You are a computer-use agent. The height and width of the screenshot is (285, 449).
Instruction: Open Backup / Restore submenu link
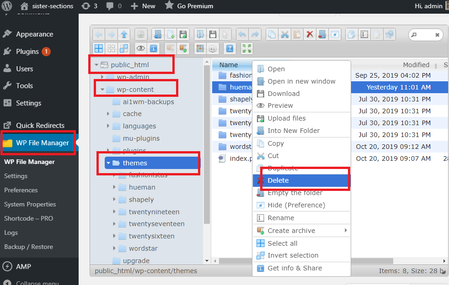29,247
